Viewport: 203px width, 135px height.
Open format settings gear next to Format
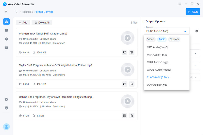(x=196, y=31)
